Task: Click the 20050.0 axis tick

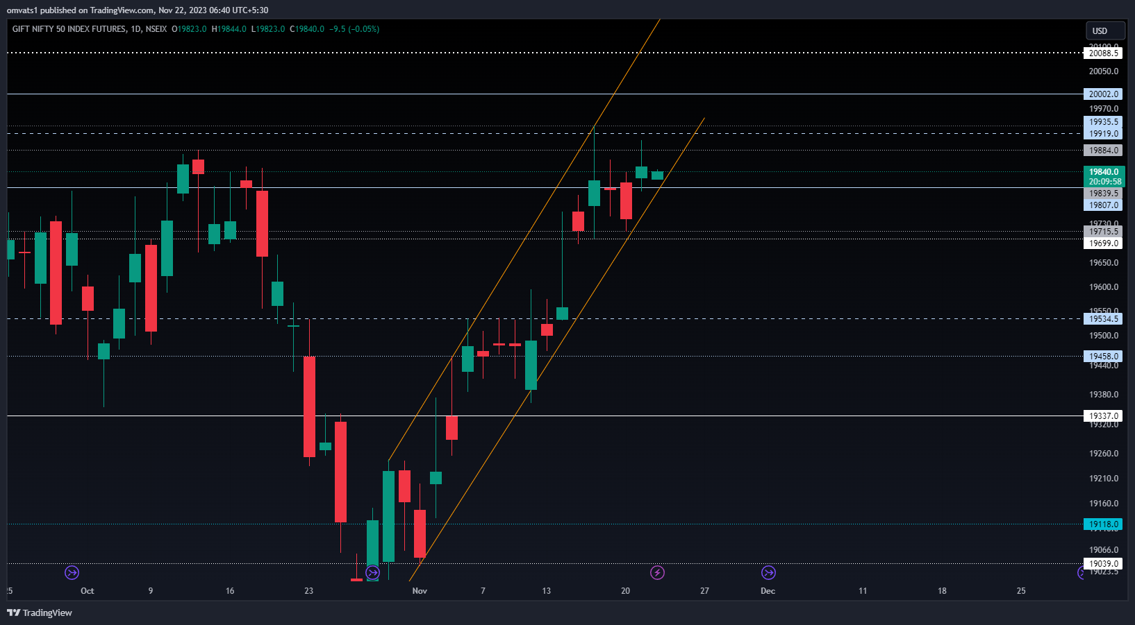Action: point(1104,71)
